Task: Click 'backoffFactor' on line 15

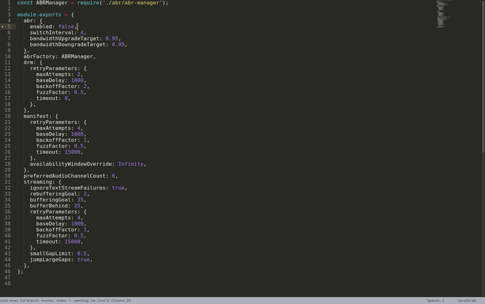Action: click(57, 86)
